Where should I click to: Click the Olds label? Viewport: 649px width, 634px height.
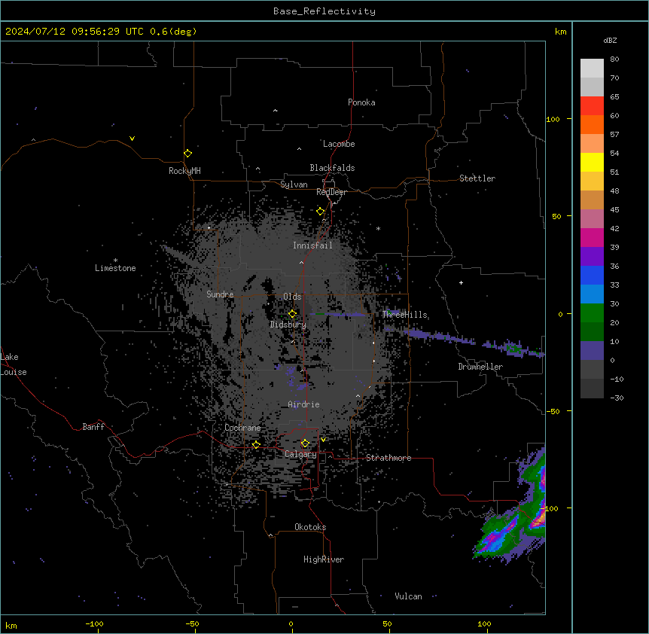coord(292,297)
